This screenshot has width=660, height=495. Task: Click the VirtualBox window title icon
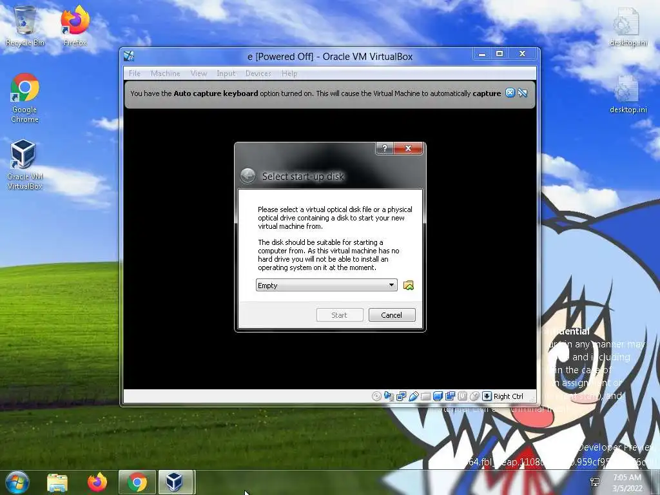pyautogui.click(x=129, y=56)
